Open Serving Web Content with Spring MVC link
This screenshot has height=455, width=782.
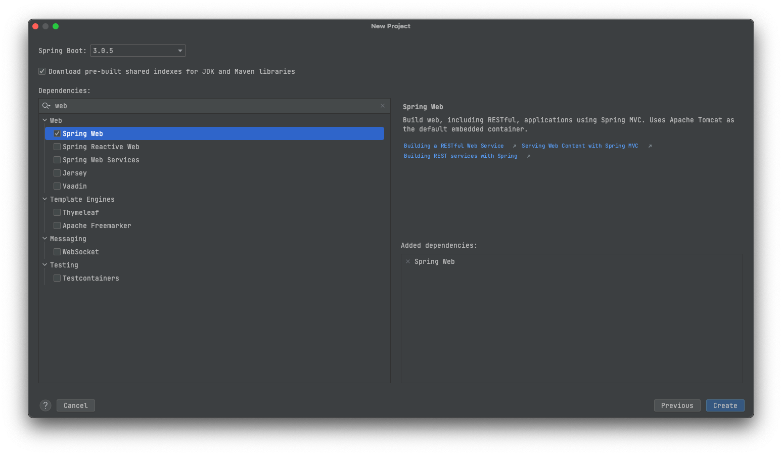coord(580,146)
